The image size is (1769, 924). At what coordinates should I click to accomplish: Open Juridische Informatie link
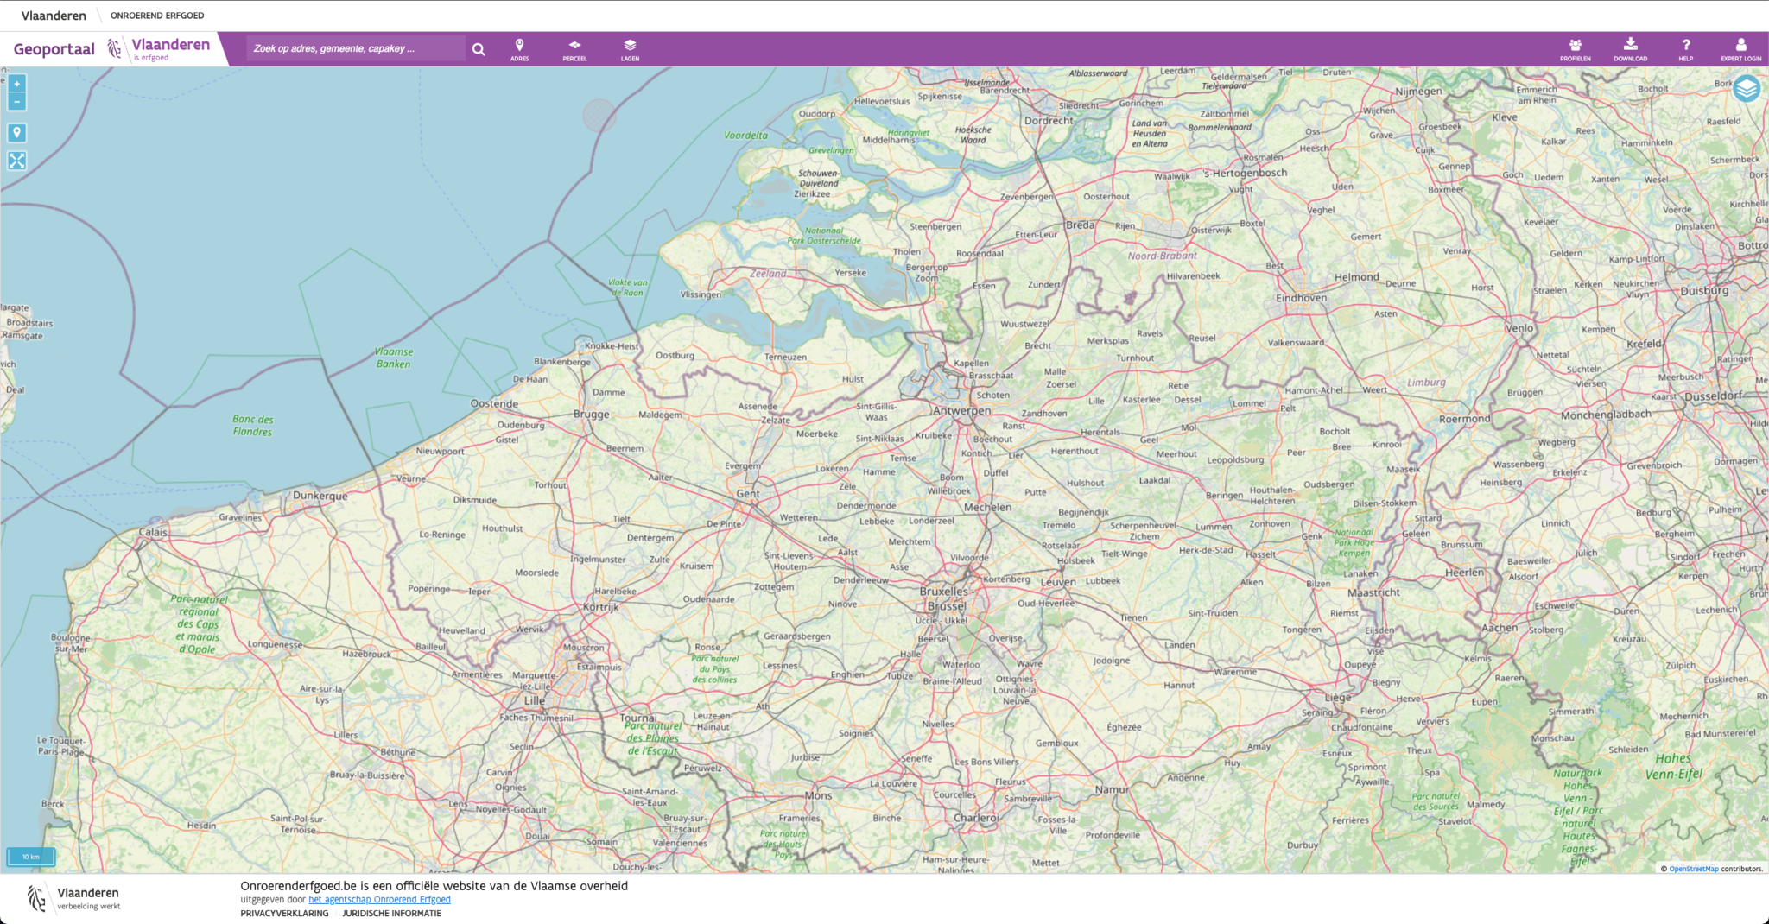[x=391, y=913]
